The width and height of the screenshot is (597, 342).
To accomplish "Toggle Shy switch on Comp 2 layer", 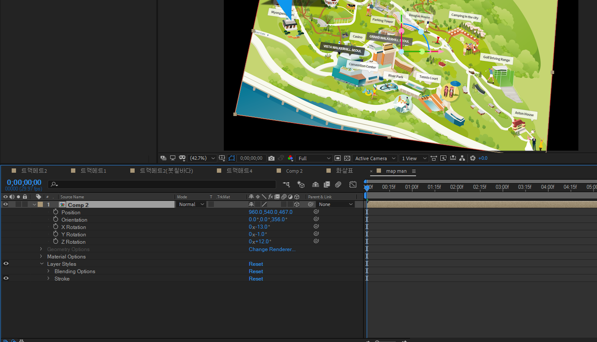I will (x=251, y=204).
